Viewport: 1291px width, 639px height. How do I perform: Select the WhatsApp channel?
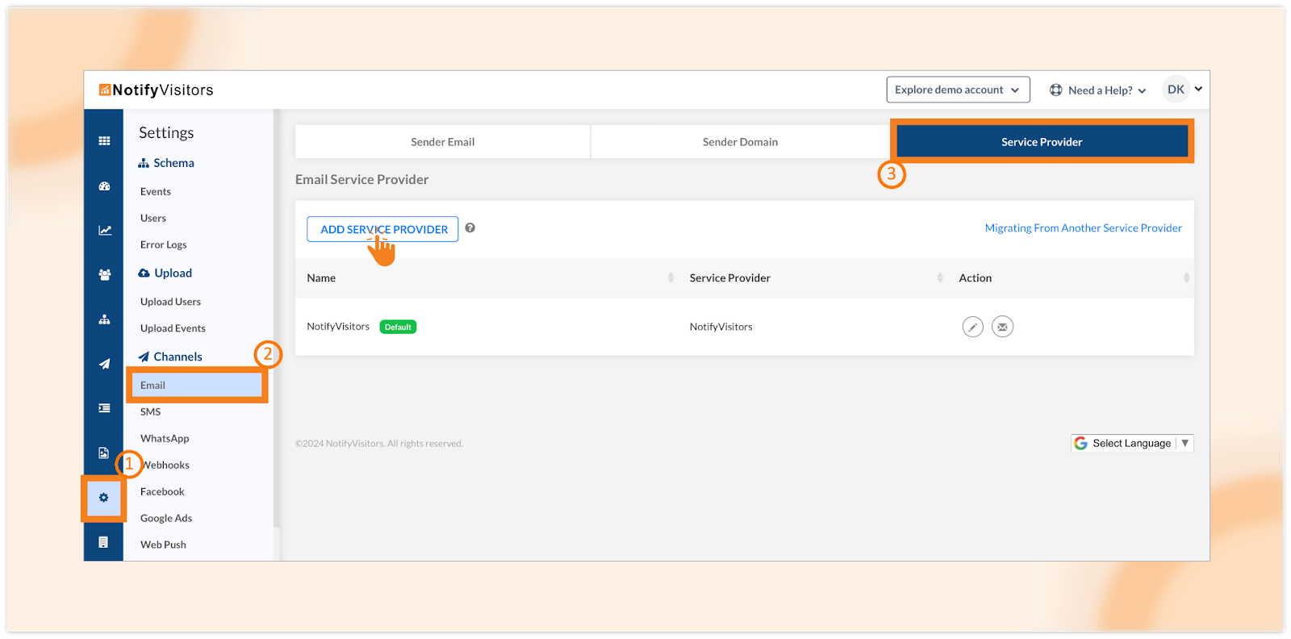[165, 438]
